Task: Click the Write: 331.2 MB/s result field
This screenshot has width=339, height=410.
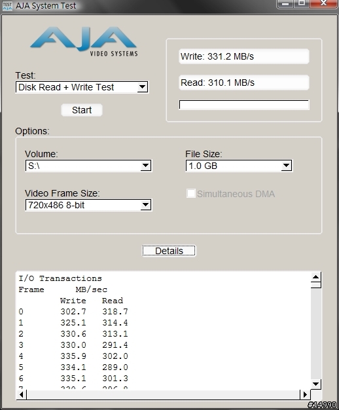Action: (244, 56)
